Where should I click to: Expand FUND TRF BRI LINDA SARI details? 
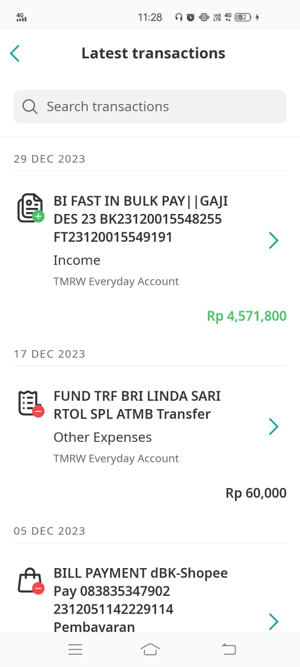[x=273, y=426]
